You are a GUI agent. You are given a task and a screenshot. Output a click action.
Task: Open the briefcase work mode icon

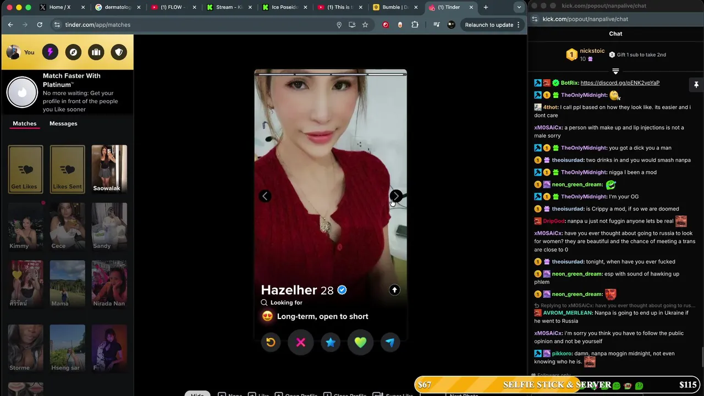point(96,52)
